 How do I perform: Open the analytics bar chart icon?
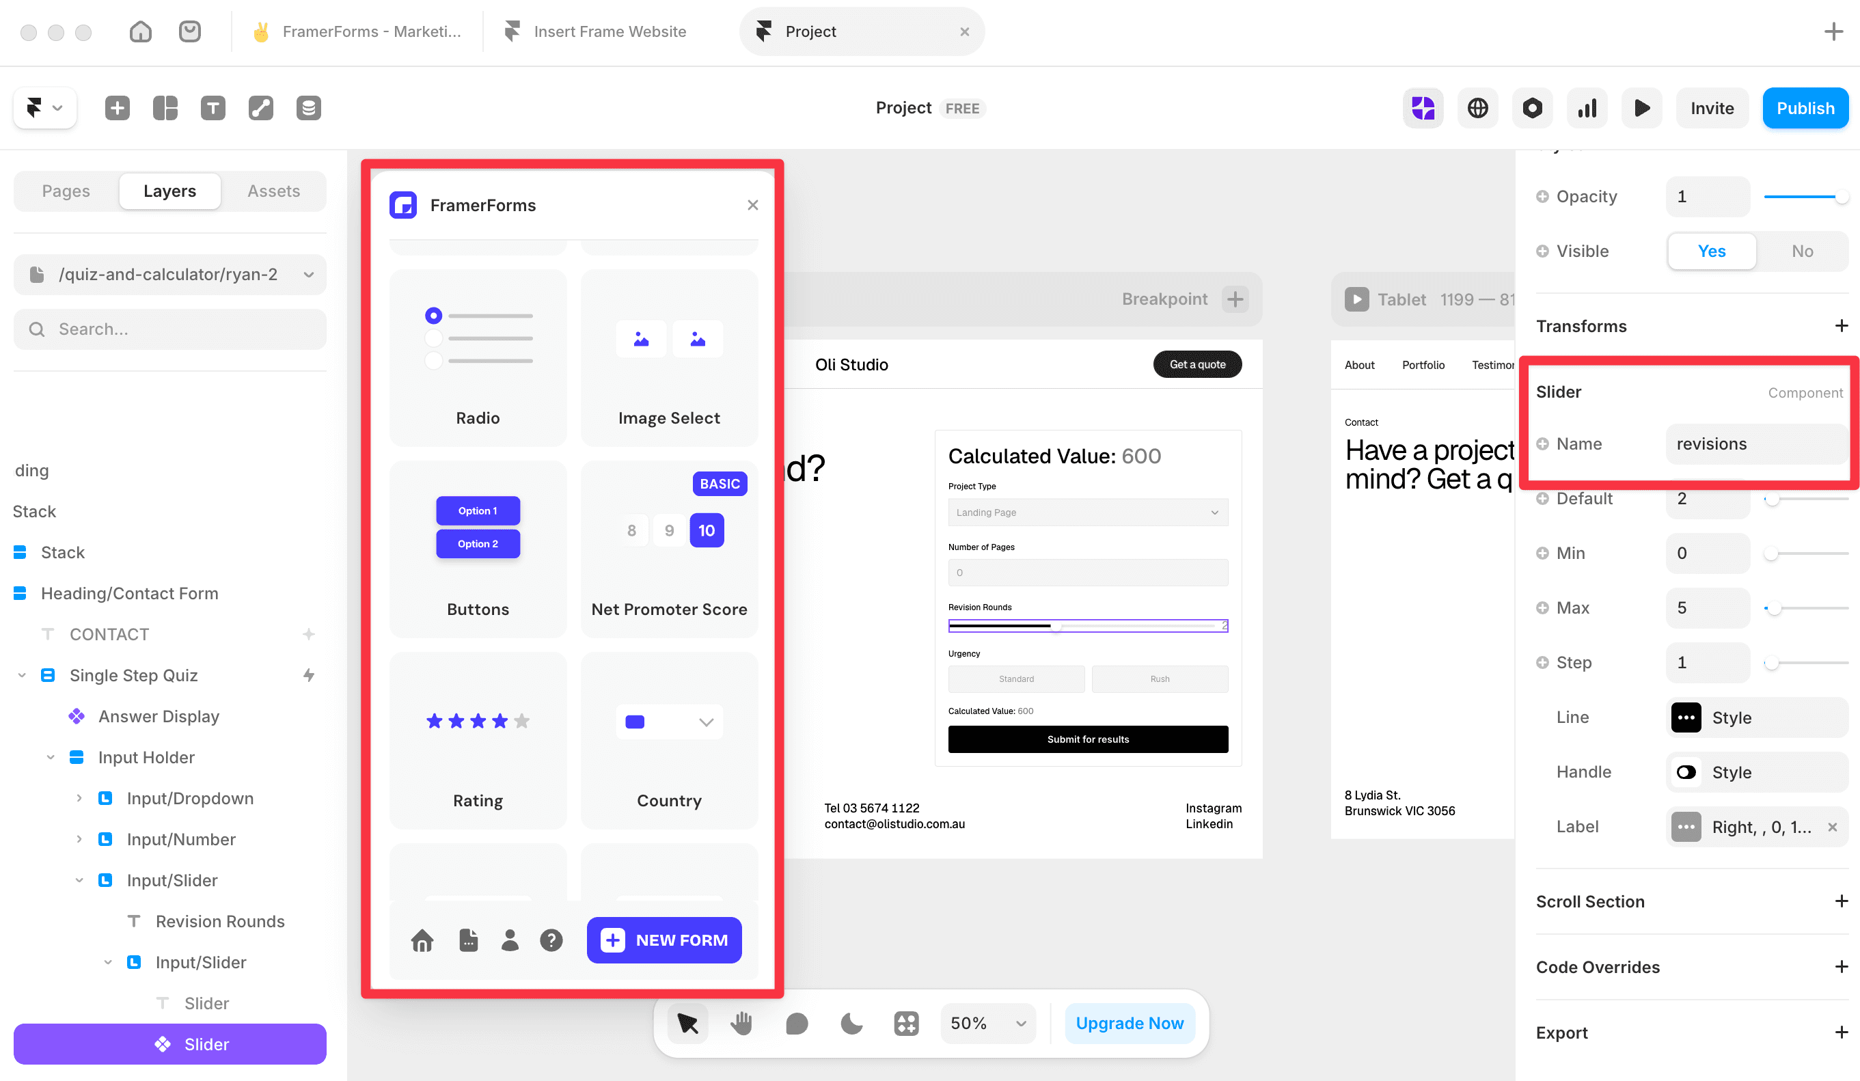click(x=1587, y=108)
